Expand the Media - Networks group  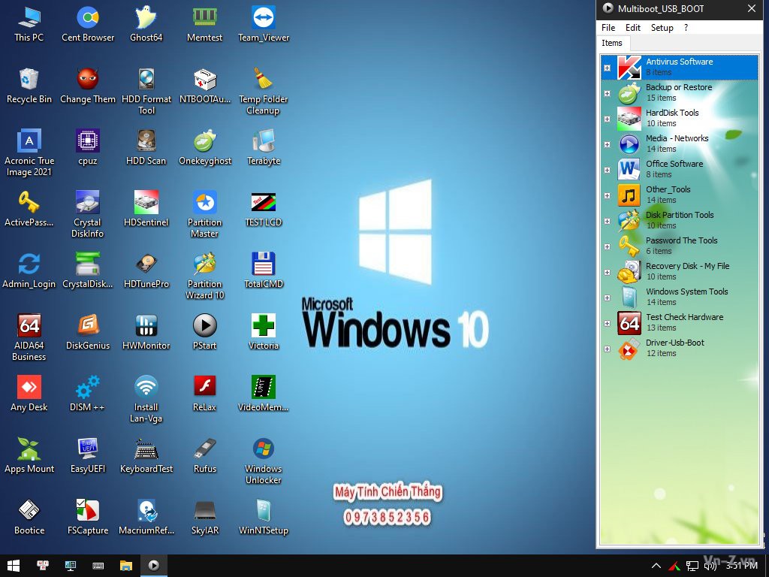[607, 145]
